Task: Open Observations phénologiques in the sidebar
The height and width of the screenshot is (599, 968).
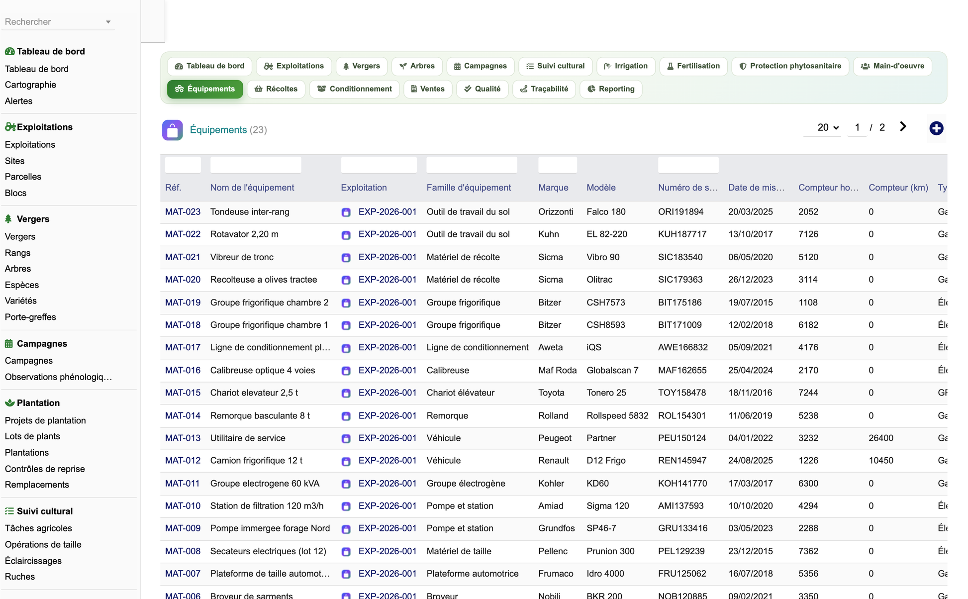Action: [58, 377]
